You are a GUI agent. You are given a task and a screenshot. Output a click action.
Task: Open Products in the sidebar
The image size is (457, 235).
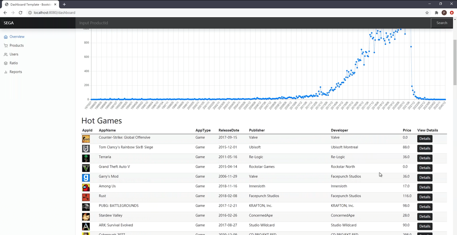17,46
